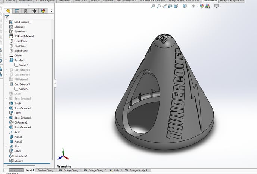Image resolution: width=257 pixels, height=174 pixels.
Task: Expand the Solid Bodies(1) folder
Action: (6, 22)
